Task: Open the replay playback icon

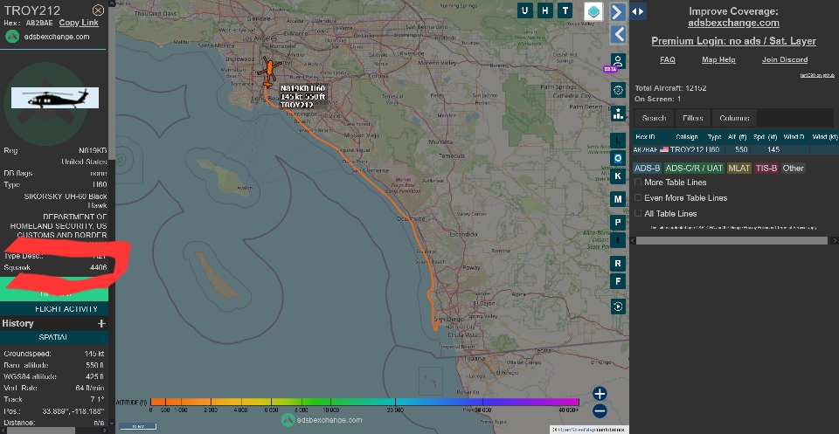Action: tap(618, 307)
